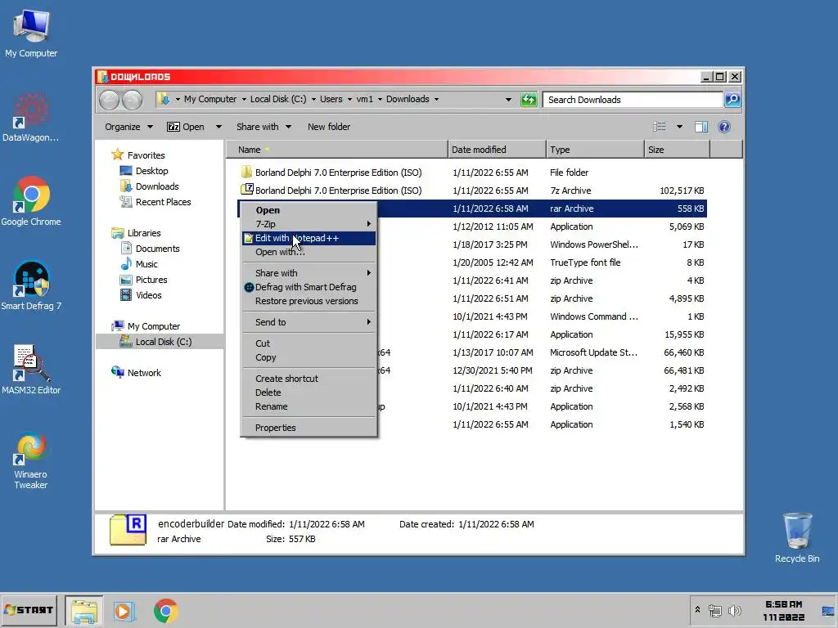838x628 pixels.
Task: Launch Google Chrome from desktop
Action: pyautogui.click(x=31, y=201)
